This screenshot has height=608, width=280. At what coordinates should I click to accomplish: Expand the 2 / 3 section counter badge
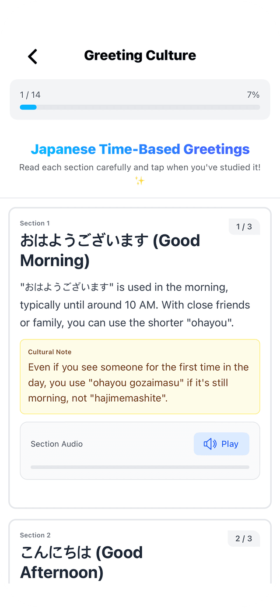244,538
